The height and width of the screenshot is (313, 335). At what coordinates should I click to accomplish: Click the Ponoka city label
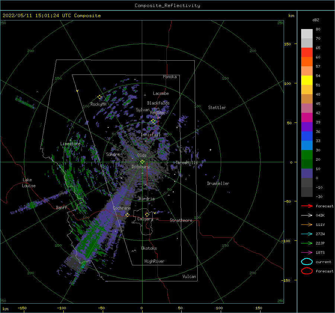[170, 77]
